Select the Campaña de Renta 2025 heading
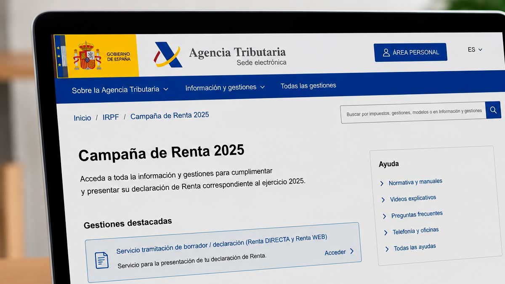 click(x=161, y=153)
